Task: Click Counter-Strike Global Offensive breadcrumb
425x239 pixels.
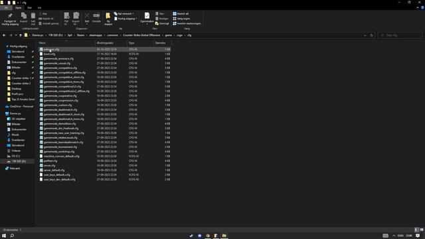Action: pyautogui.click(x=141, y=35)
